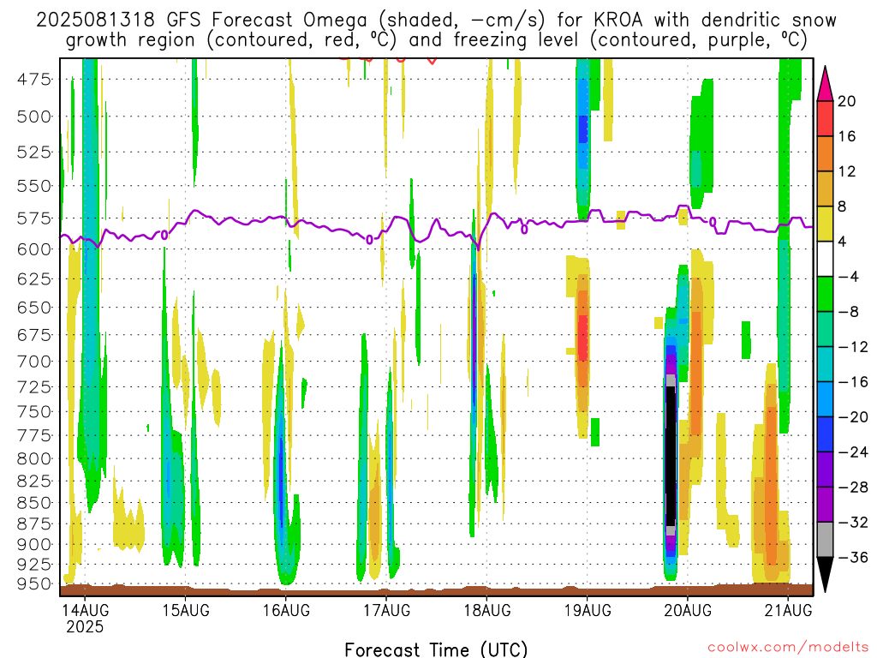Click the colorbar value label 12
Viewport: 877px width, 658px height.
(x=847, y=171)
